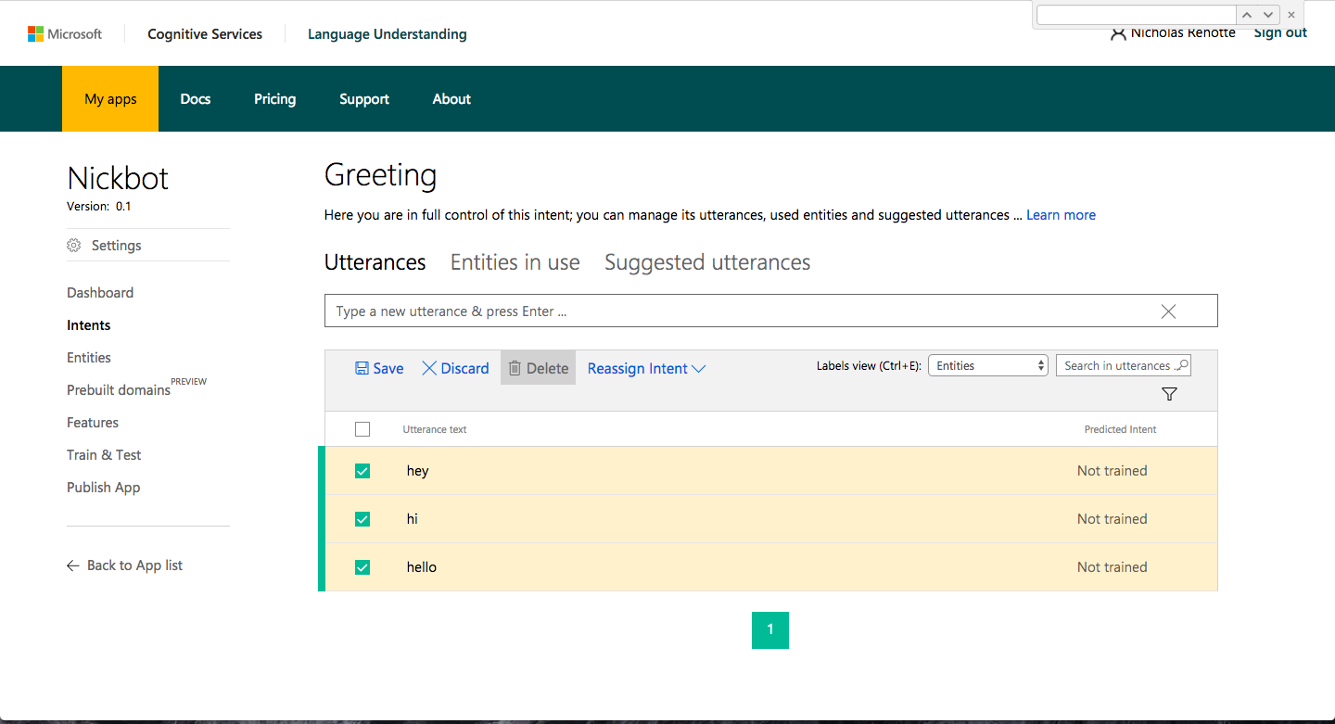Viewport: 1335px width, 724px height.
Task: Go to next find result arrow
Action: (1269, 15)
